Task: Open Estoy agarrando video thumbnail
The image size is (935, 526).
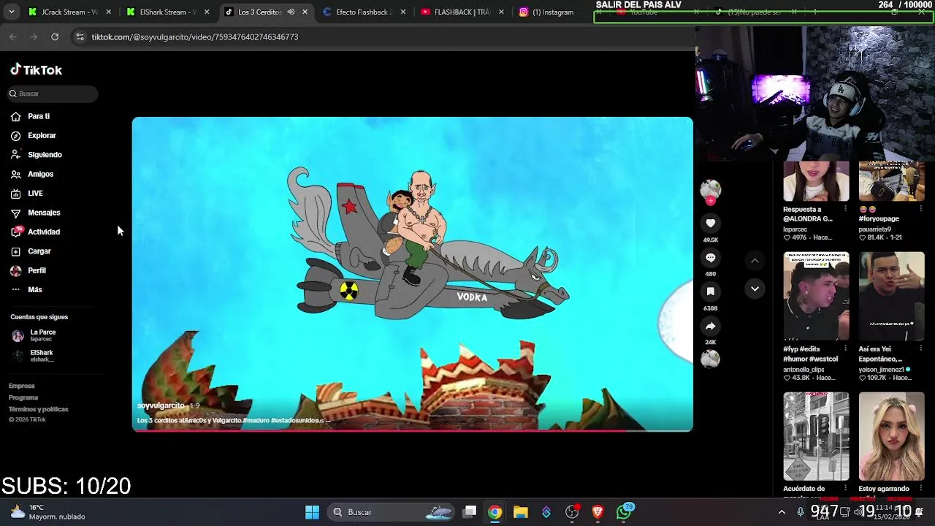Action: click(891, 436)
